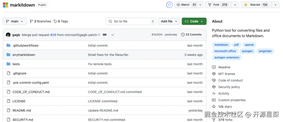Open pull request #29 link
This screenshot has height=122, width=283.
tap(53, 35)
